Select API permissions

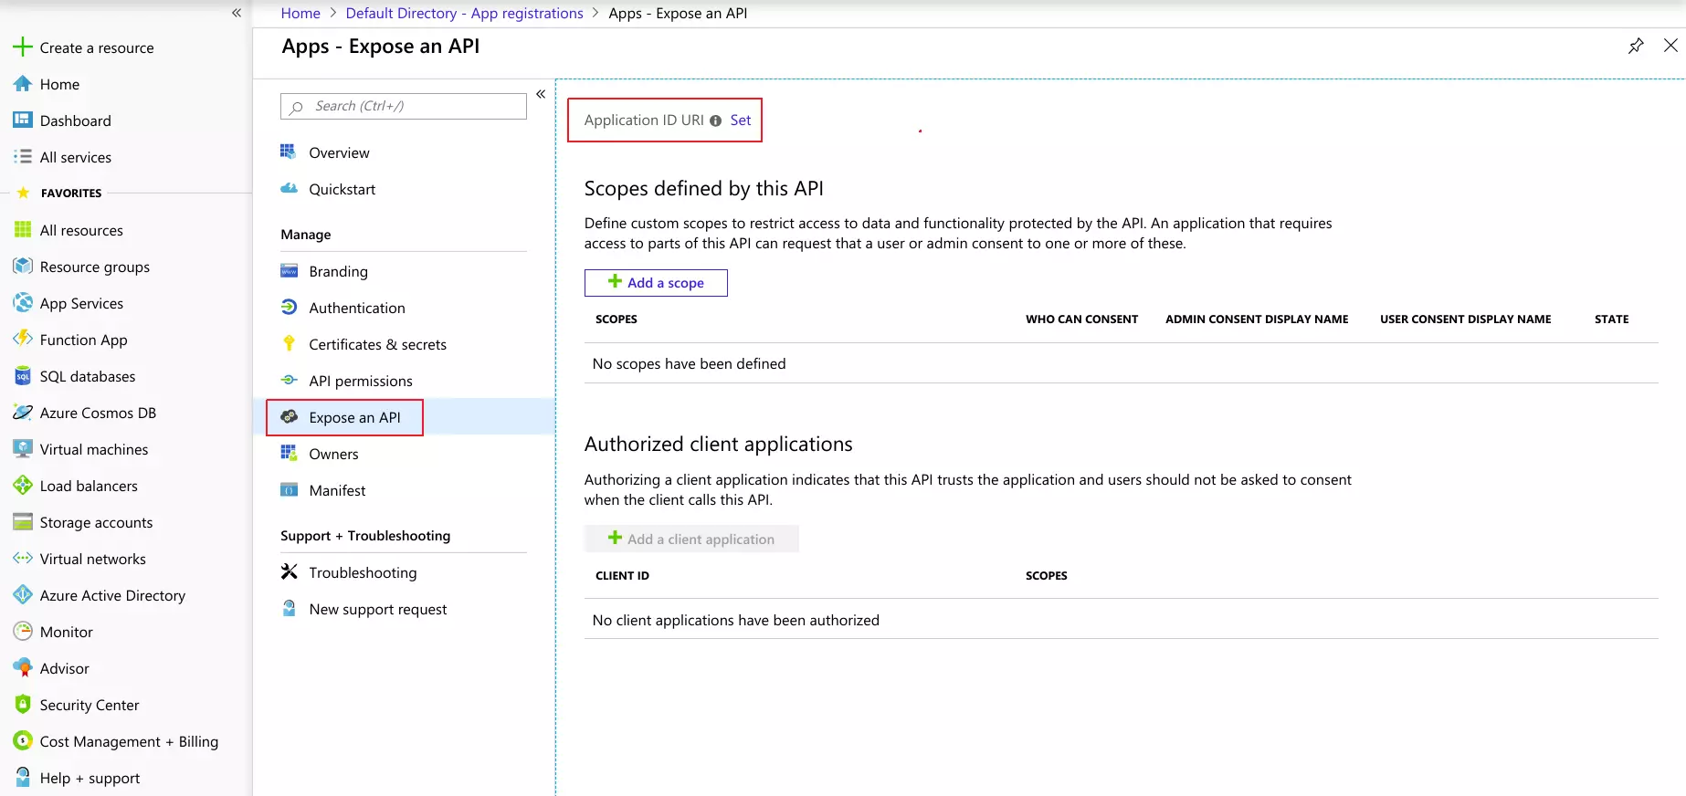click(361, 381)
